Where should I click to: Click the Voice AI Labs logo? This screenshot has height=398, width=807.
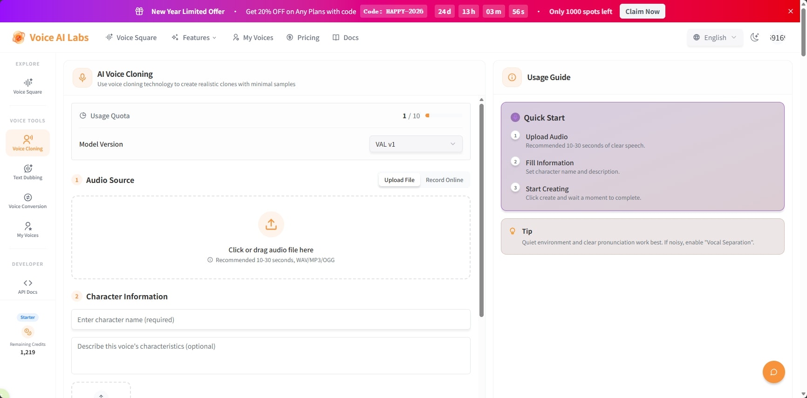(50, 37)
